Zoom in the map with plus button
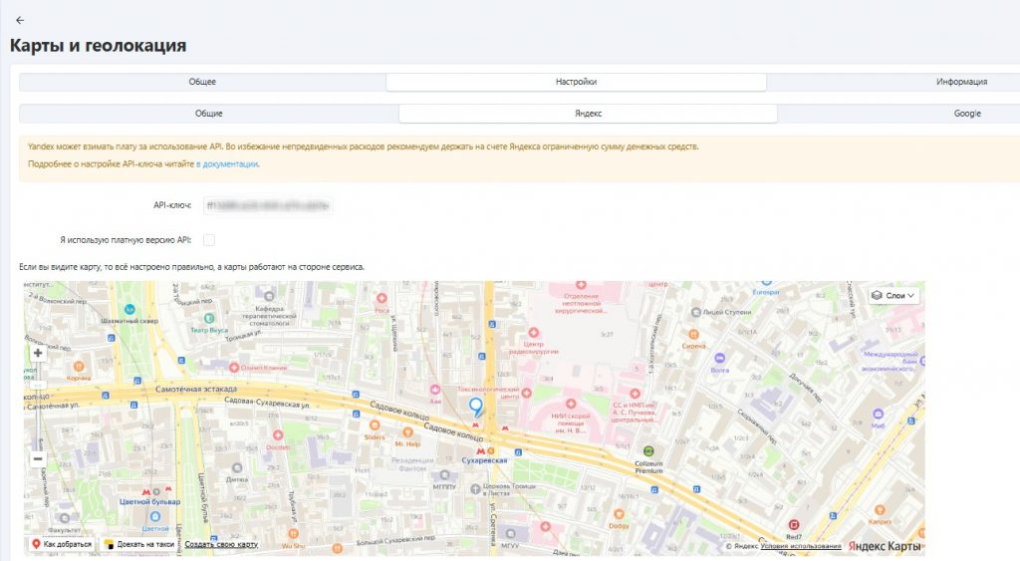This screenshot has width=1020, height=561. click(38, 354)
